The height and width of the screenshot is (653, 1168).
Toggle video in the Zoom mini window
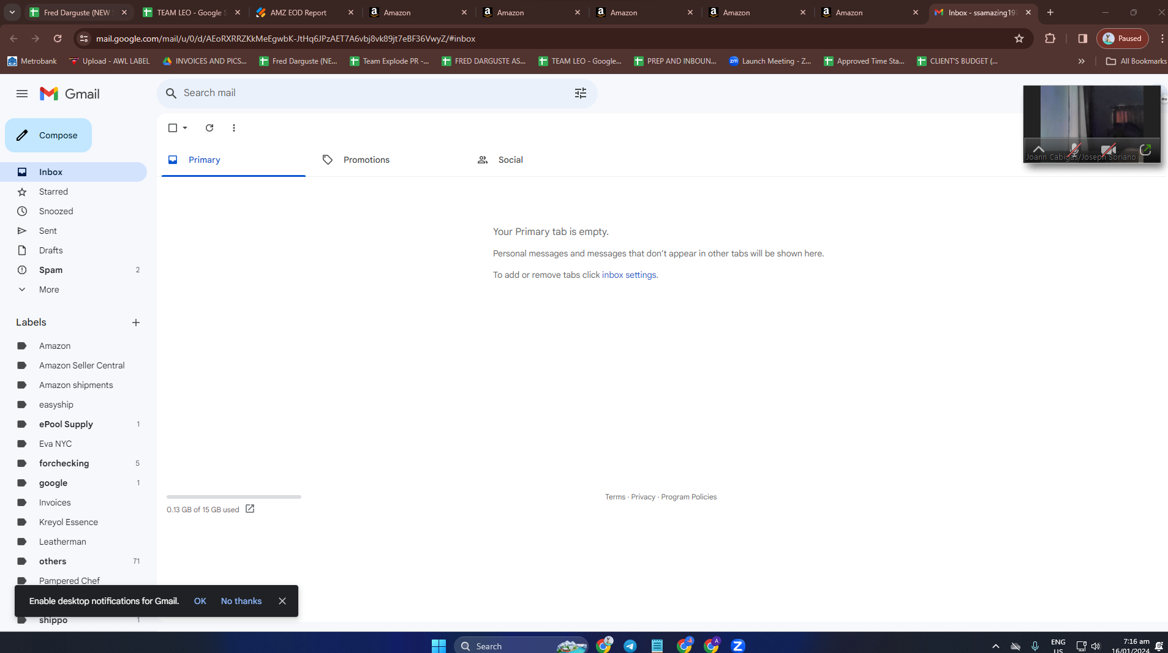[1109, 149]
